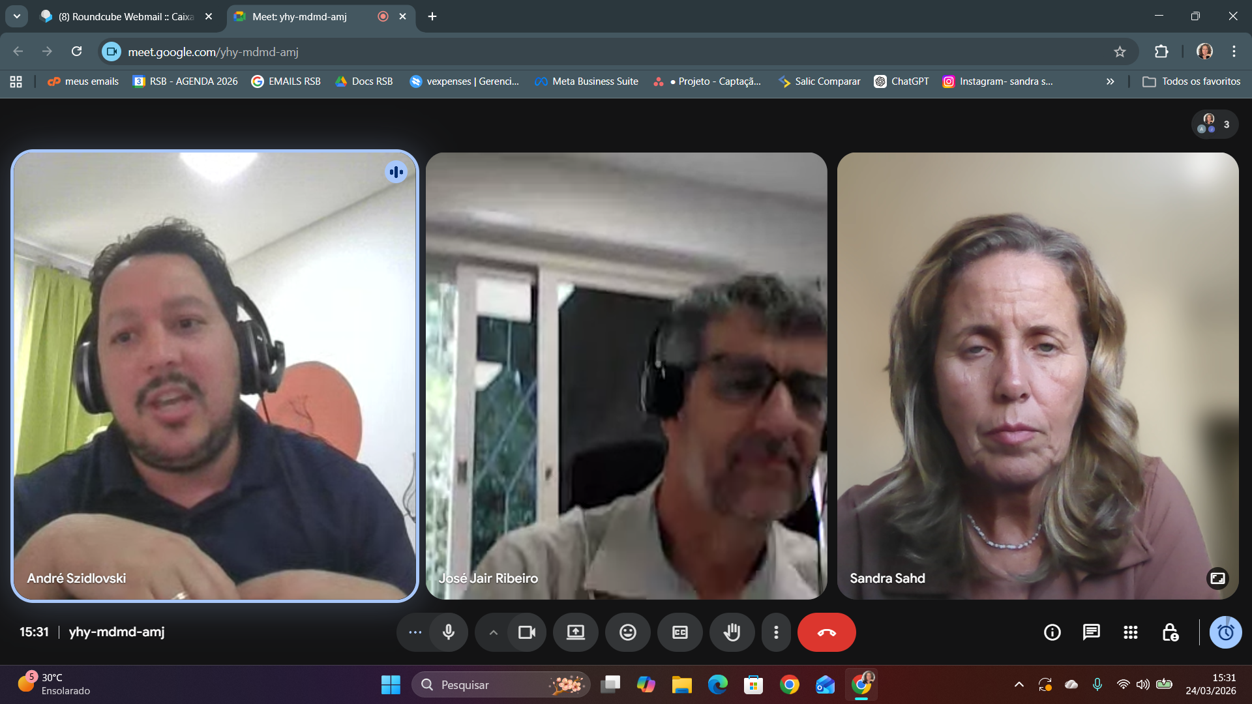Viewport: 1252px width, 704px height.
Task: Click the red leave call button
Action: (x=826, y=632)
